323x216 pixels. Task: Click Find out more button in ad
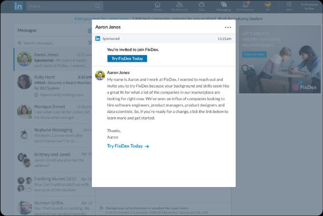click(x=254, y=55)
